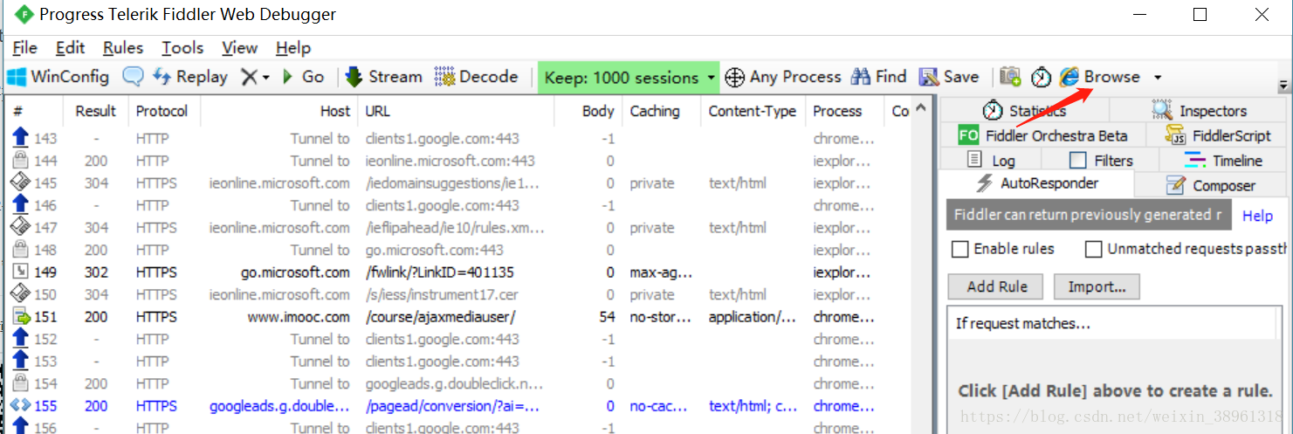Switch to the Filters tab
Screen dimensions: 1293x434
1101,161
